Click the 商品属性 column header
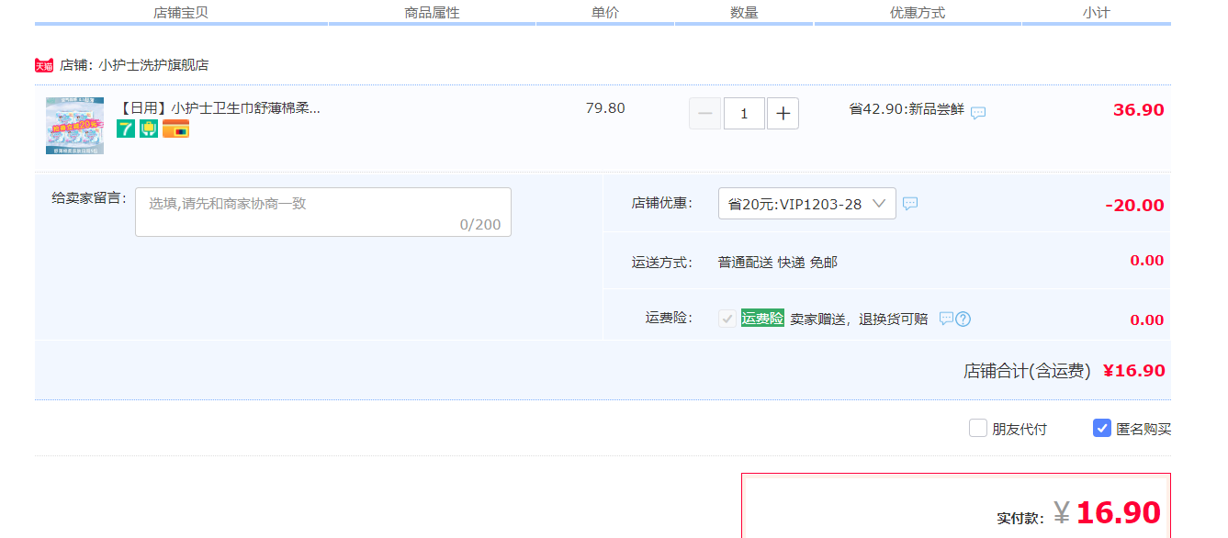Viewport: 1228px width, 538px height. click(x=432, y=13)
